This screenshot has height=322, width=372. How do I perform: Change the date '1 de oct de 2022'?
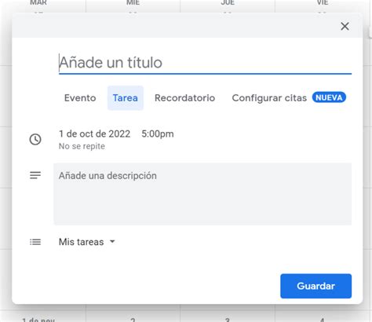tap(94, 134)
